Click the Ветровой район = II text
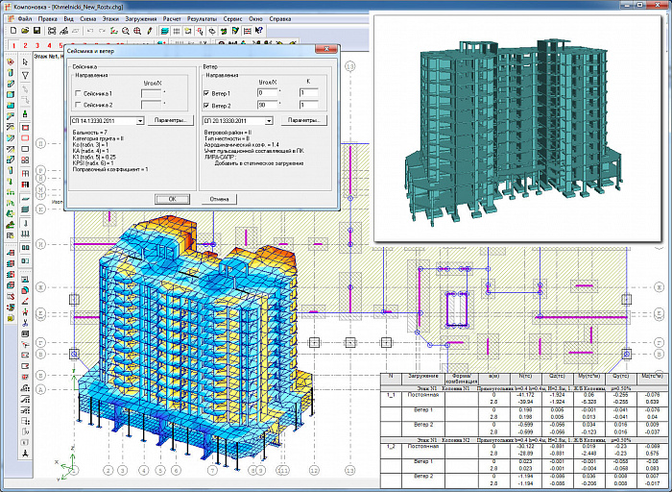672x492 pixels. tap(228, 133)
